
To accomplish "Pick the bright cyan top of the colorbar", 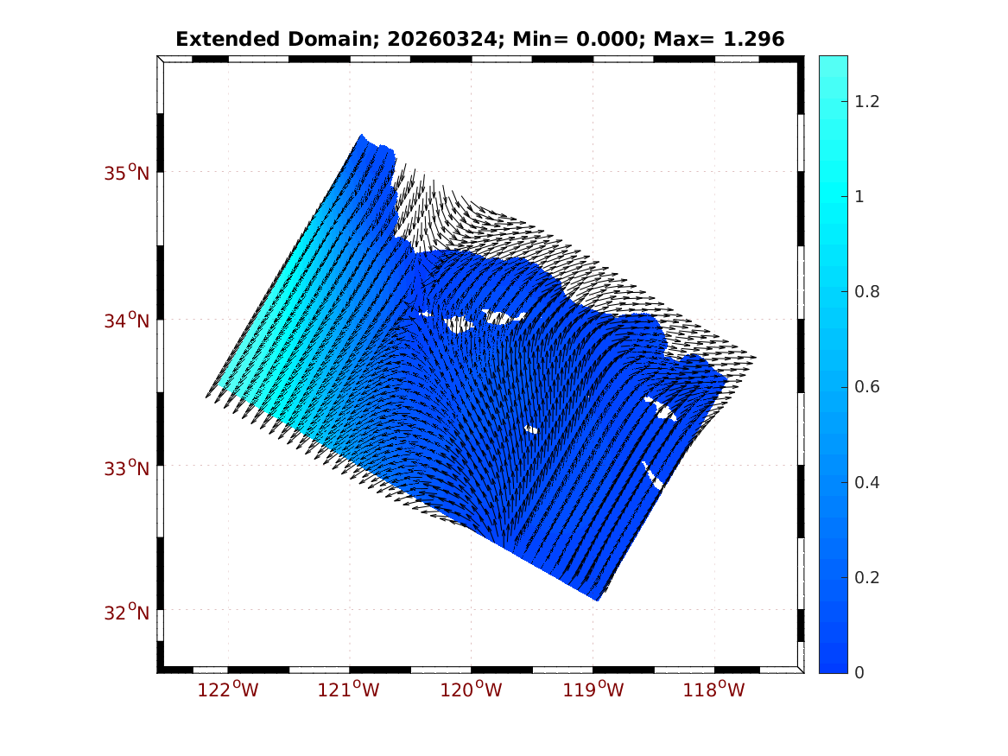I will click(833, 65).
